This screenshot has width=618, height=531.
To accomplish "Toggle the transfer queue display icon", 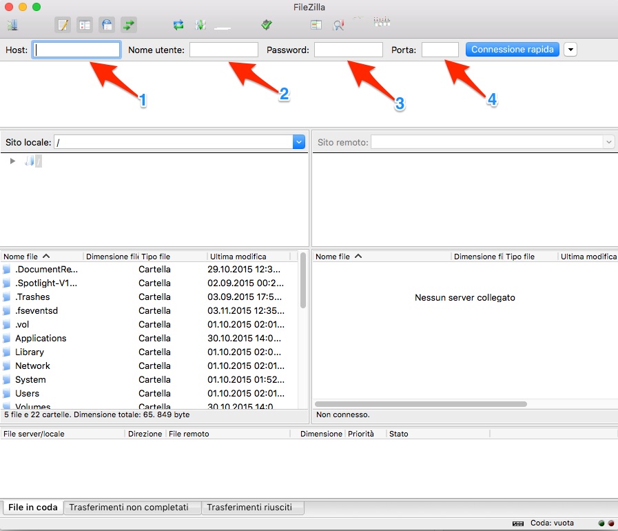I will point(128,26).
